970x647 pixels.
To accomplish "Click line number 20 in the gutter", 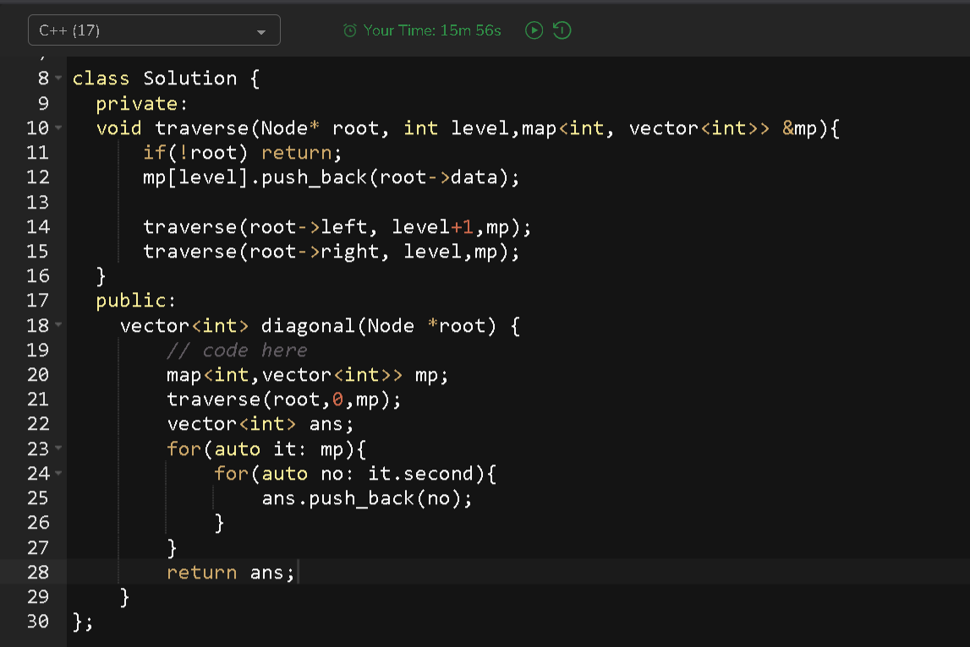I will point(39,374).
